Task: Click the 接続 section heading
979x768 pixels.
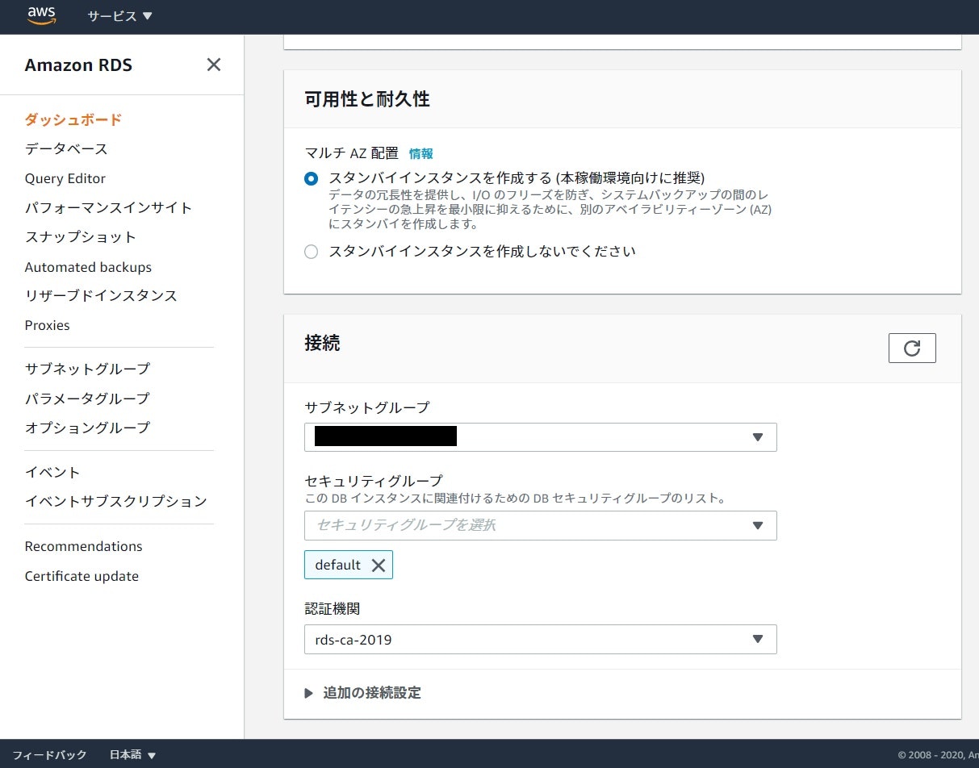Action: click(322, 343)
